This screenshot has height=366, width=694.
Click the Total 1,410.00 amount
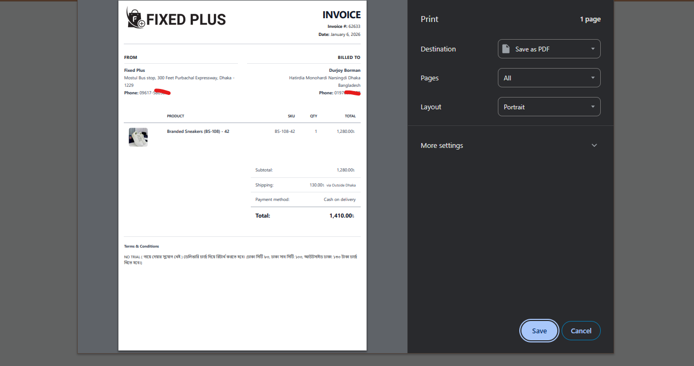click(x=342, y=215)
